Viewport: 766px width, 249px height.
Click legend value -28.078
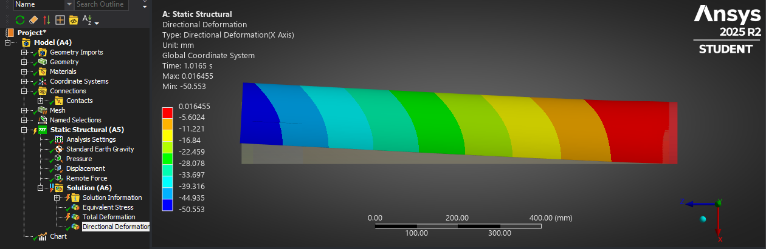pos(193,163)
